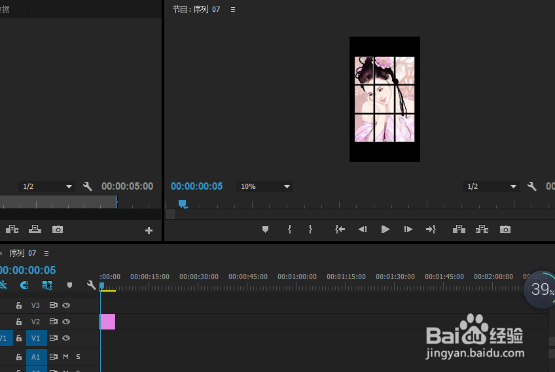Step forward one frame in Program monitor
The height and width of the screenshot is (372, 555).
pos(408,229)
